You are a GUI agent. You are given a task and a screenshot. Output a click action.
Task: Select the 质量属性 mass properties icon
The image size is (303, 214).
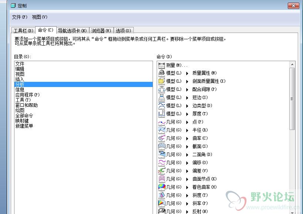click(x=162, y=73)
